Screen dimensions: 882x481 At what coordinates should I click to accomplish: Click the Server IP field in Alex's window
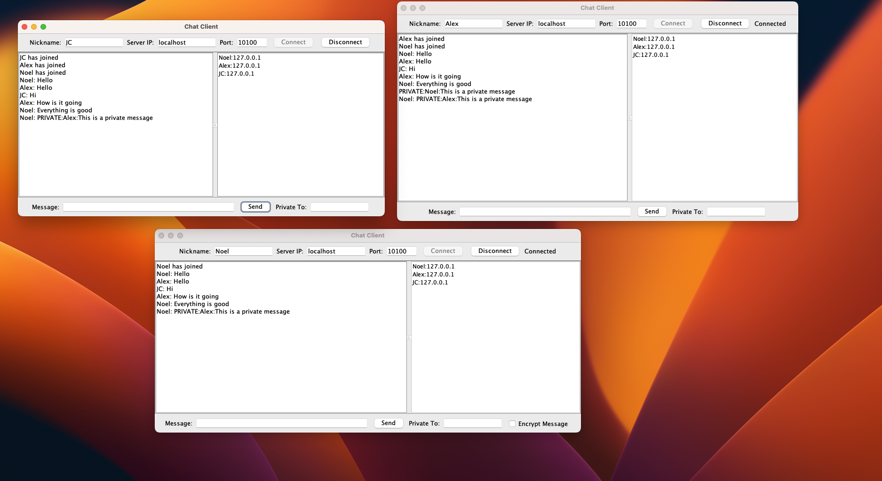click(x=566, y=24)
